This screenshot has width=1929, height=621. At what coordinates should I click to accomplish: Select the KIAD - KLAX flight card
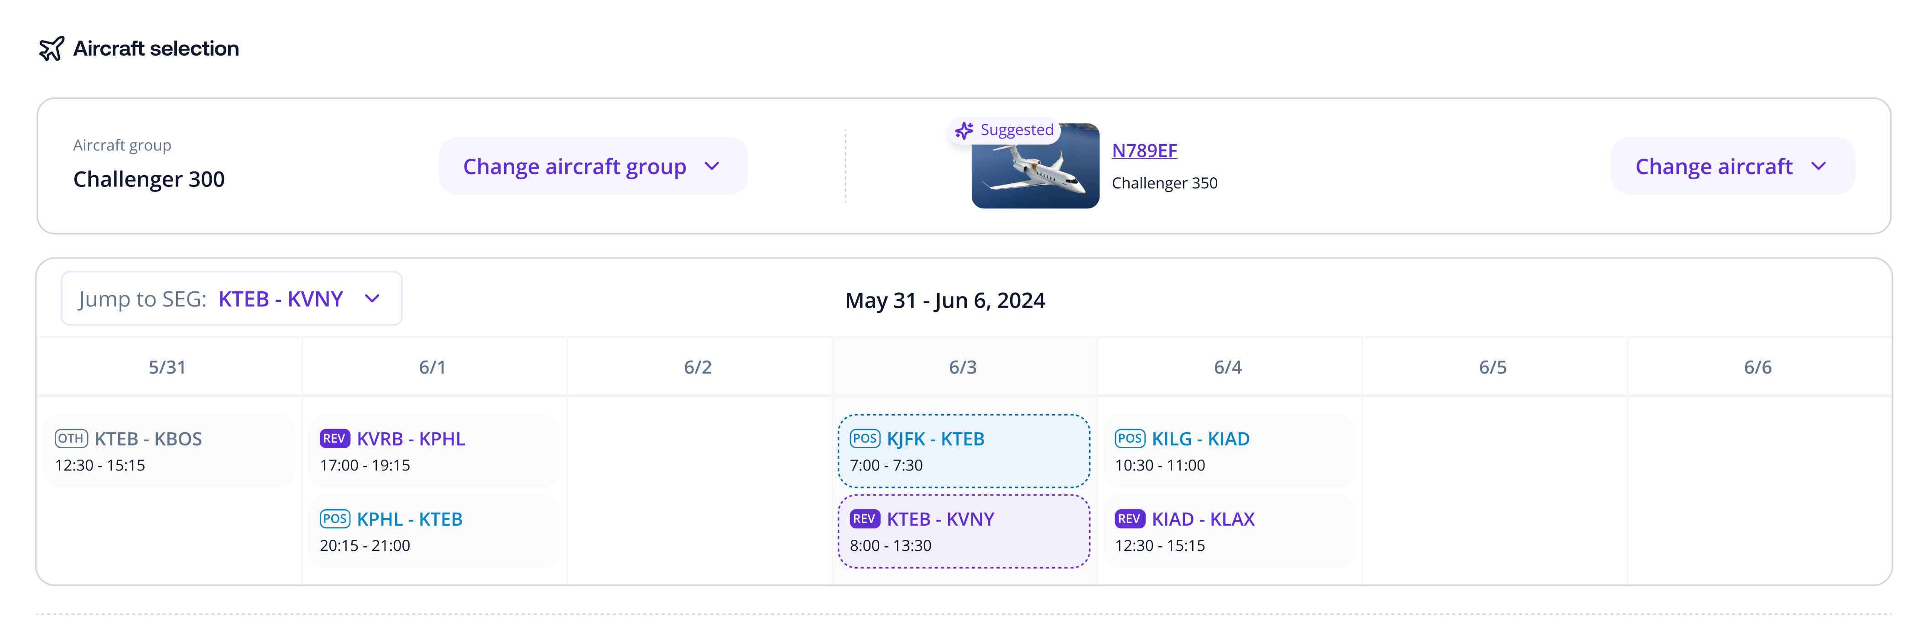[x=1229, y=531]
